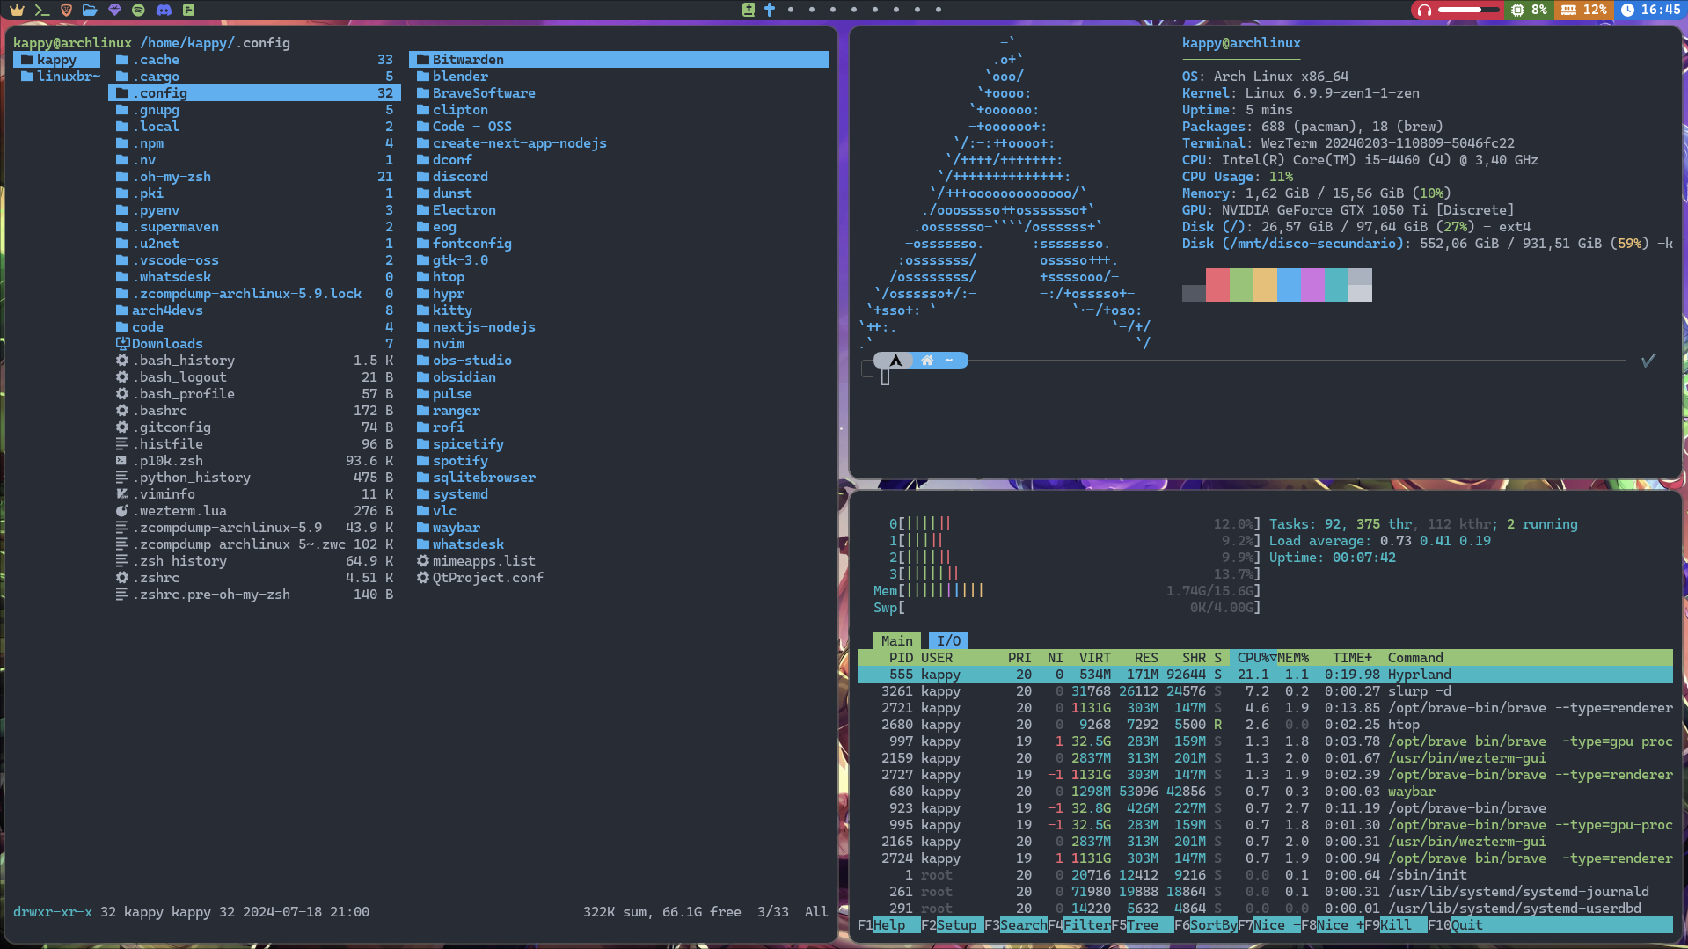Switch to the blue cross workspace icon
Image resolution: width=1688 pixels, height=949 pixels.
[x=770, y=10]
